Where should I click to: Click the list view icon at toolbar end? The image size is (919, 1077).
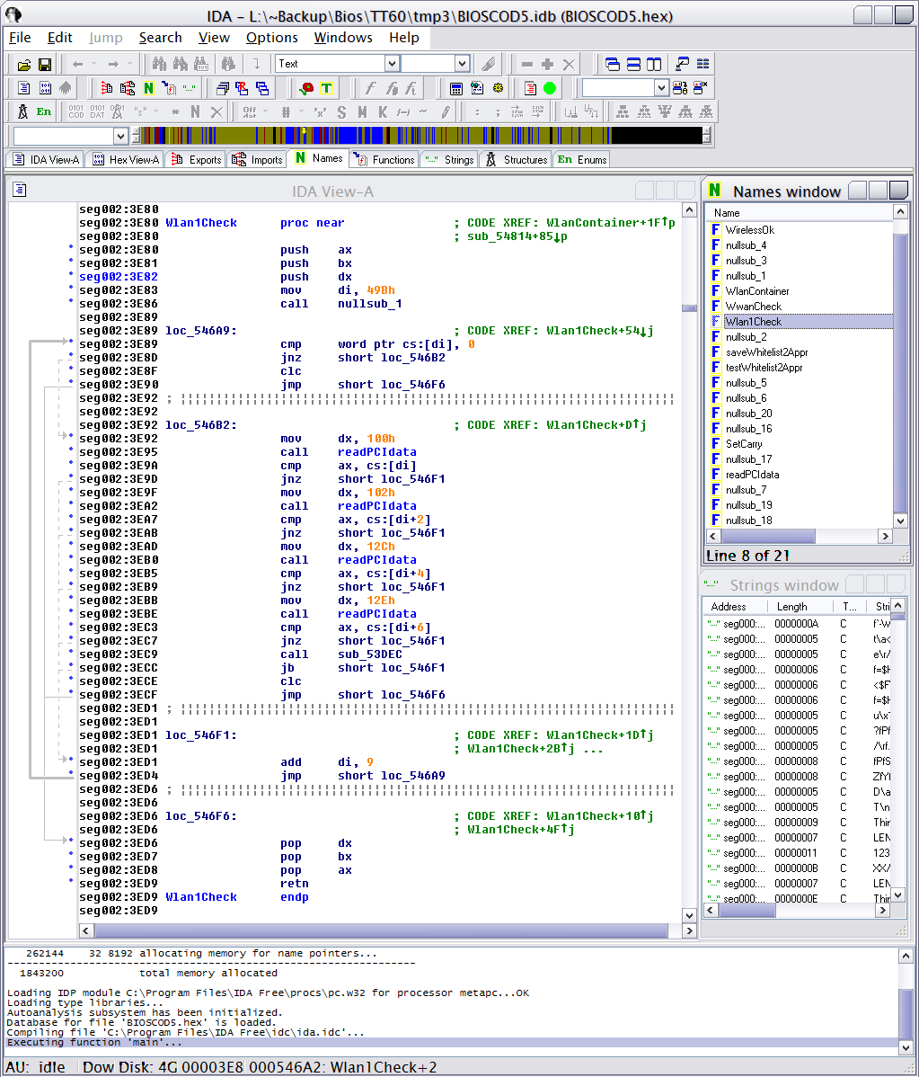[x=703, y=65]
